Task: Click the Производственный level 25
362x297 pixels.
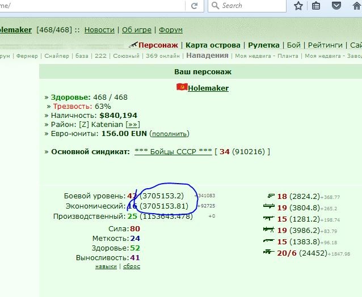Action: tap(132, 217)
